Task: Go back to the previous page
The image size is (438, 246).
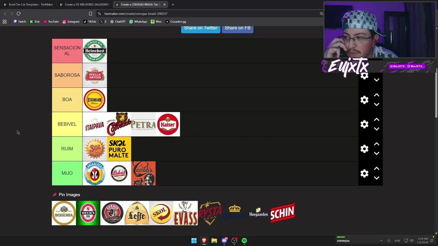Action: coord(5,14)
